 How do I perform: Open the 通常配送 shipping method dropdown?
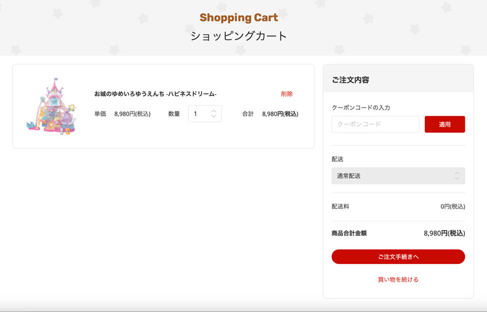tap(398, 176)
